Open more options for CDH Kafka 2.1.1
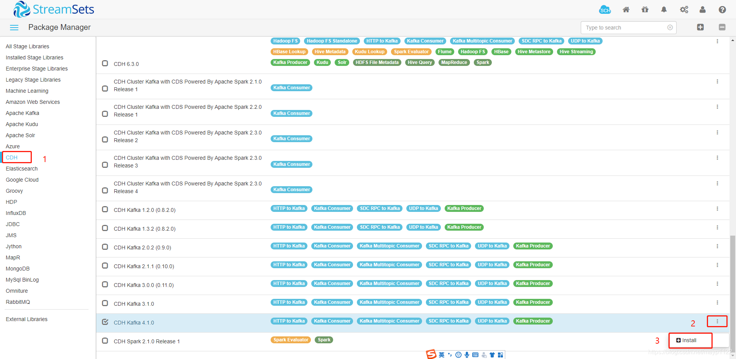The height and width of the screenshot is (359, 736). [x=717, y=265]
